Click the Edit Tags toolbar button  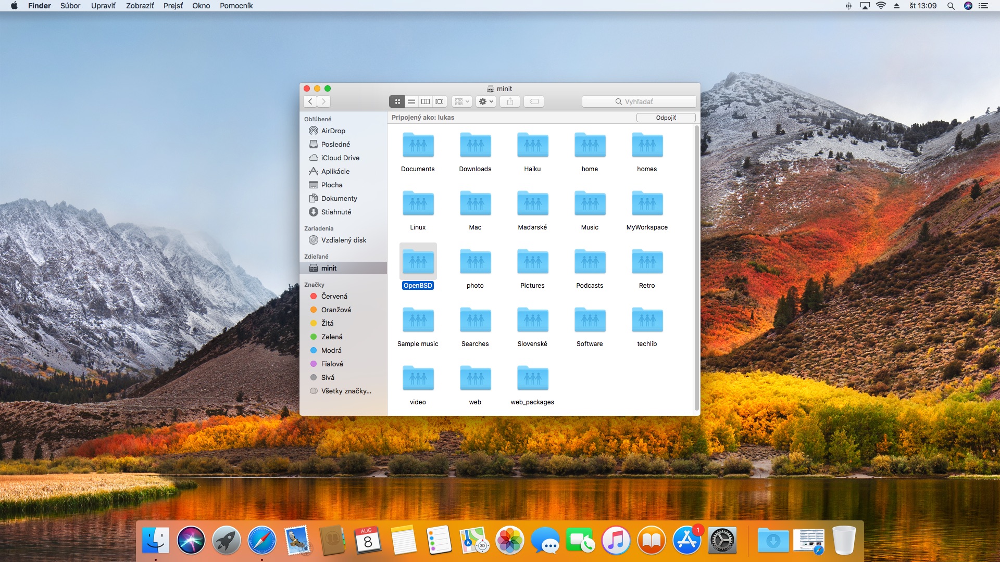(534, 101)
